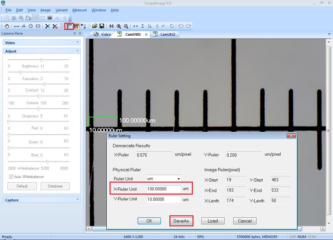Click the Gamma slider handle
Screen dimensions: 333x240
[39, 96]
